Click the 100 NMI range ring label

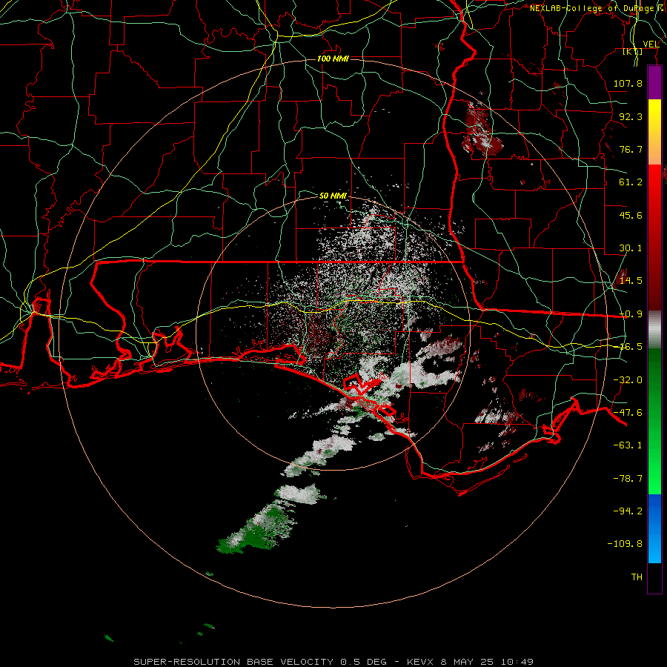tap(333, 59)
